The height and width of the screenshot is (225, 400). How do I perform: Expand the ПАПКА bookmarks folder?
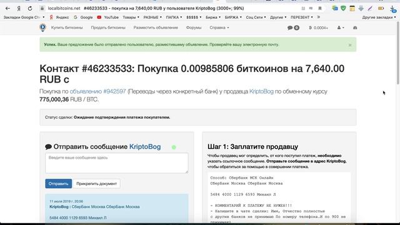pos(174,17)
